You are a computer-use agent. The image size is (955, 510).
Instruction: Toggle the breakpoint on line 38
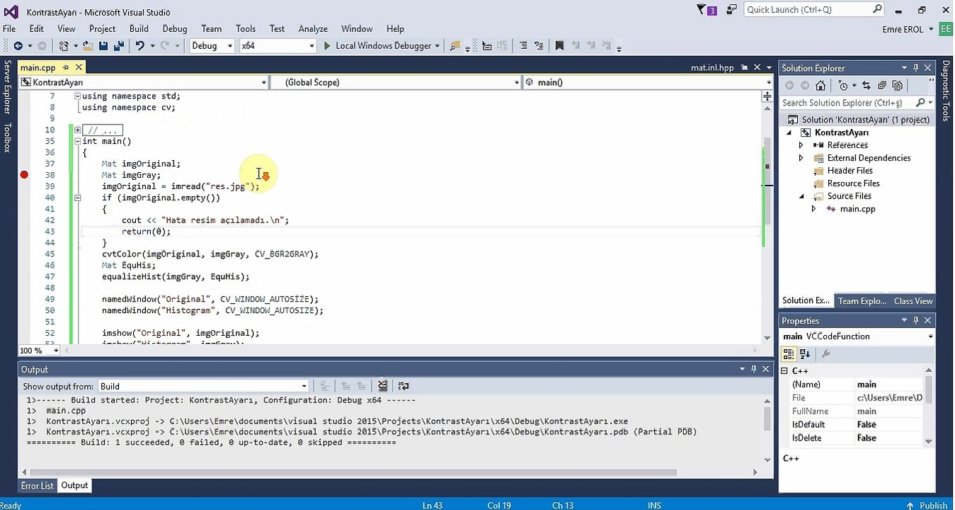(x=24, y=175)
